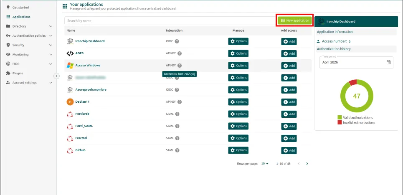Screen dimensions: 403x195
Task: Click the Plugins puzzle piece icon
Action: 8,73
